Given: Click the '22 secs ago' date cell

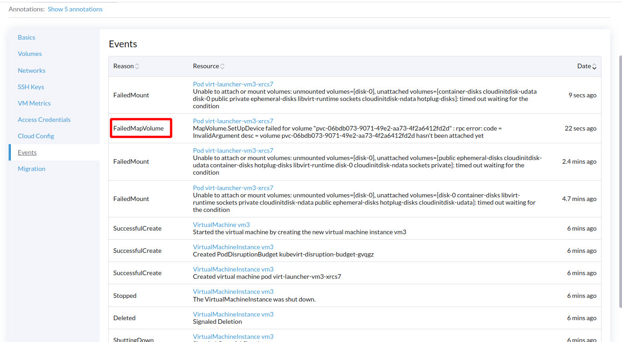Looking at the screenshot, I should (x=581, y=128).
